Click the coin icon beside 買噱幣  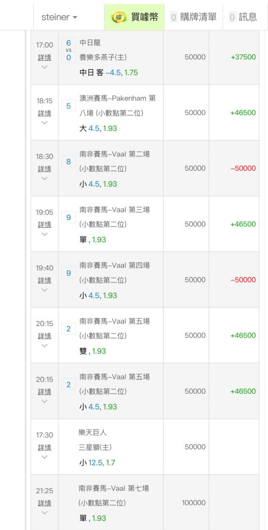tap(119, 17)
